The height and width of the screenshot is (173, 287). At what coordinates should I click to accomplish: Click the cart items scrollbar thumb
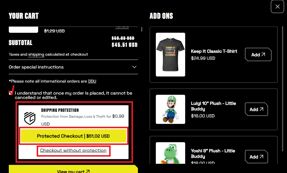click(142, 29)
